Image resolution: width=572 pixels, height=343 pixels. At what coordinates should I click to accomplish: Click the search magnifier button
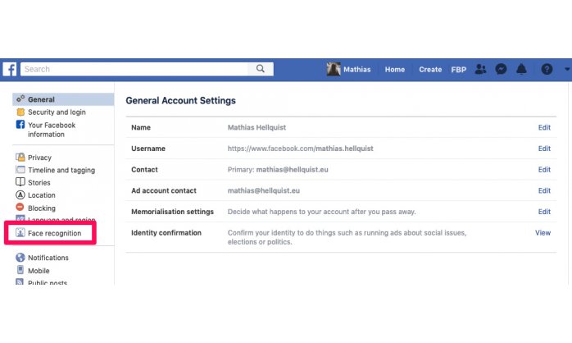pos(260,69)
